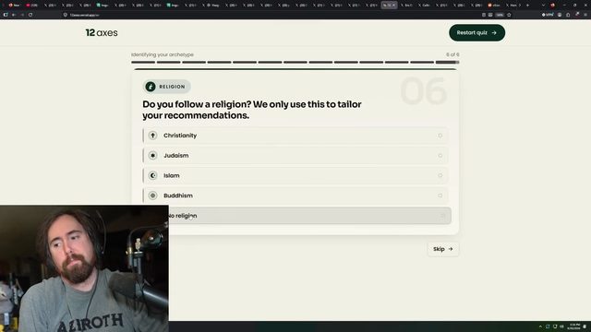
Task: Open the page zoom level indicator in the address bar
Action: (500, 15)
